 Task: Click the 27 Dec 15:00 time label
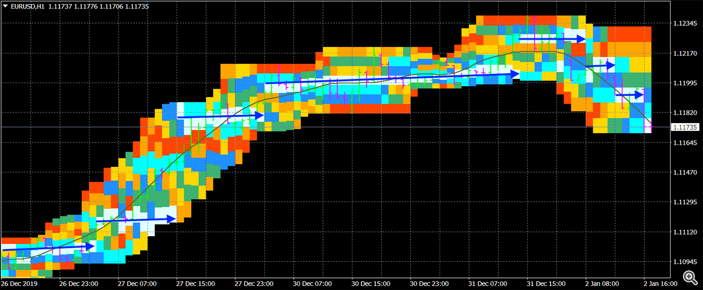pos(196,284)
